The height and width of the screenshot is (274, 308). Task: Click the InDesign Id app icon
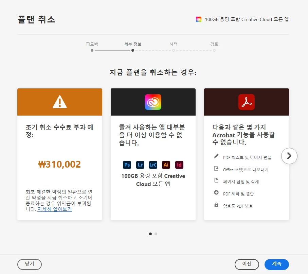[179, 165]
